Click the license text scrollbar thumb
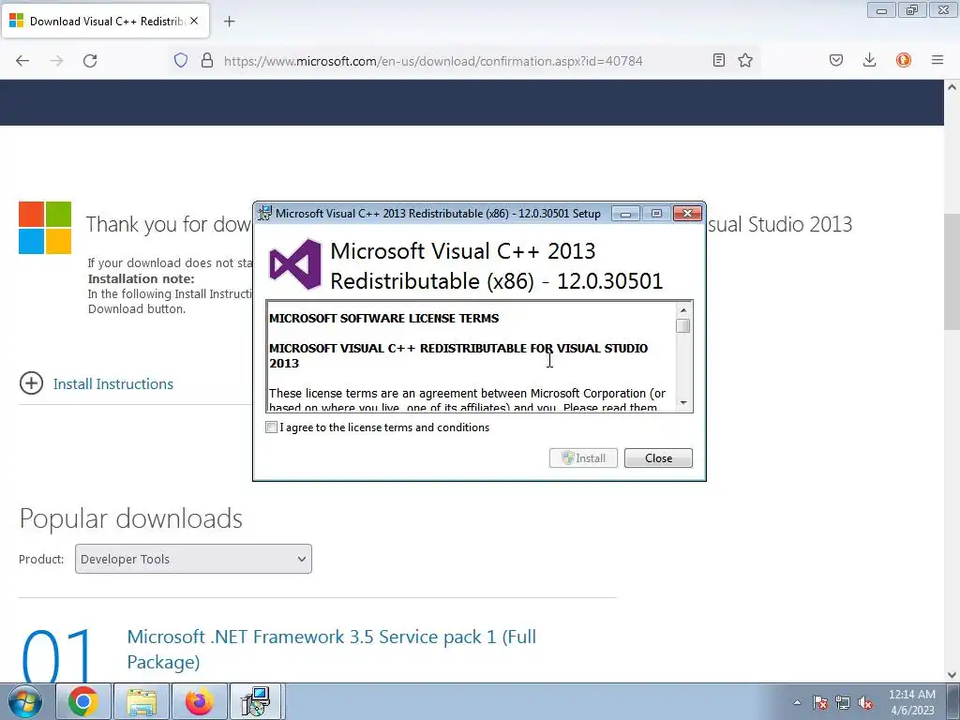This screenshot has height=720, width=960. tap(683, 325)
